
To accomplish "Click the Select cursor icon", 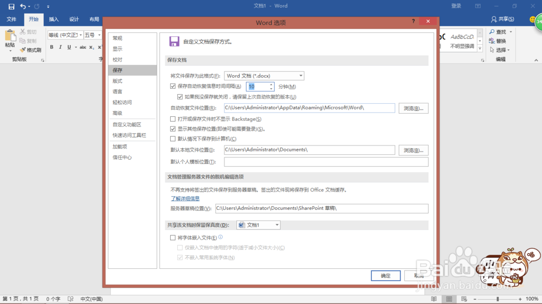I will [492, 50].
